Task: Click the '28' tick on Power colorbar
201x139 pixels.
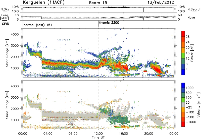Action: click(x=187, y=37)
